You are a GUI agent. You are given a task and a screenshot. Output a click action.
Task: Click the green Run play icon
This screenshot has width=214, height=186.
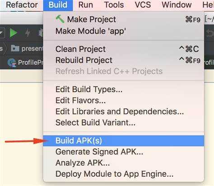pyautogui.click(x=14, y=33)
